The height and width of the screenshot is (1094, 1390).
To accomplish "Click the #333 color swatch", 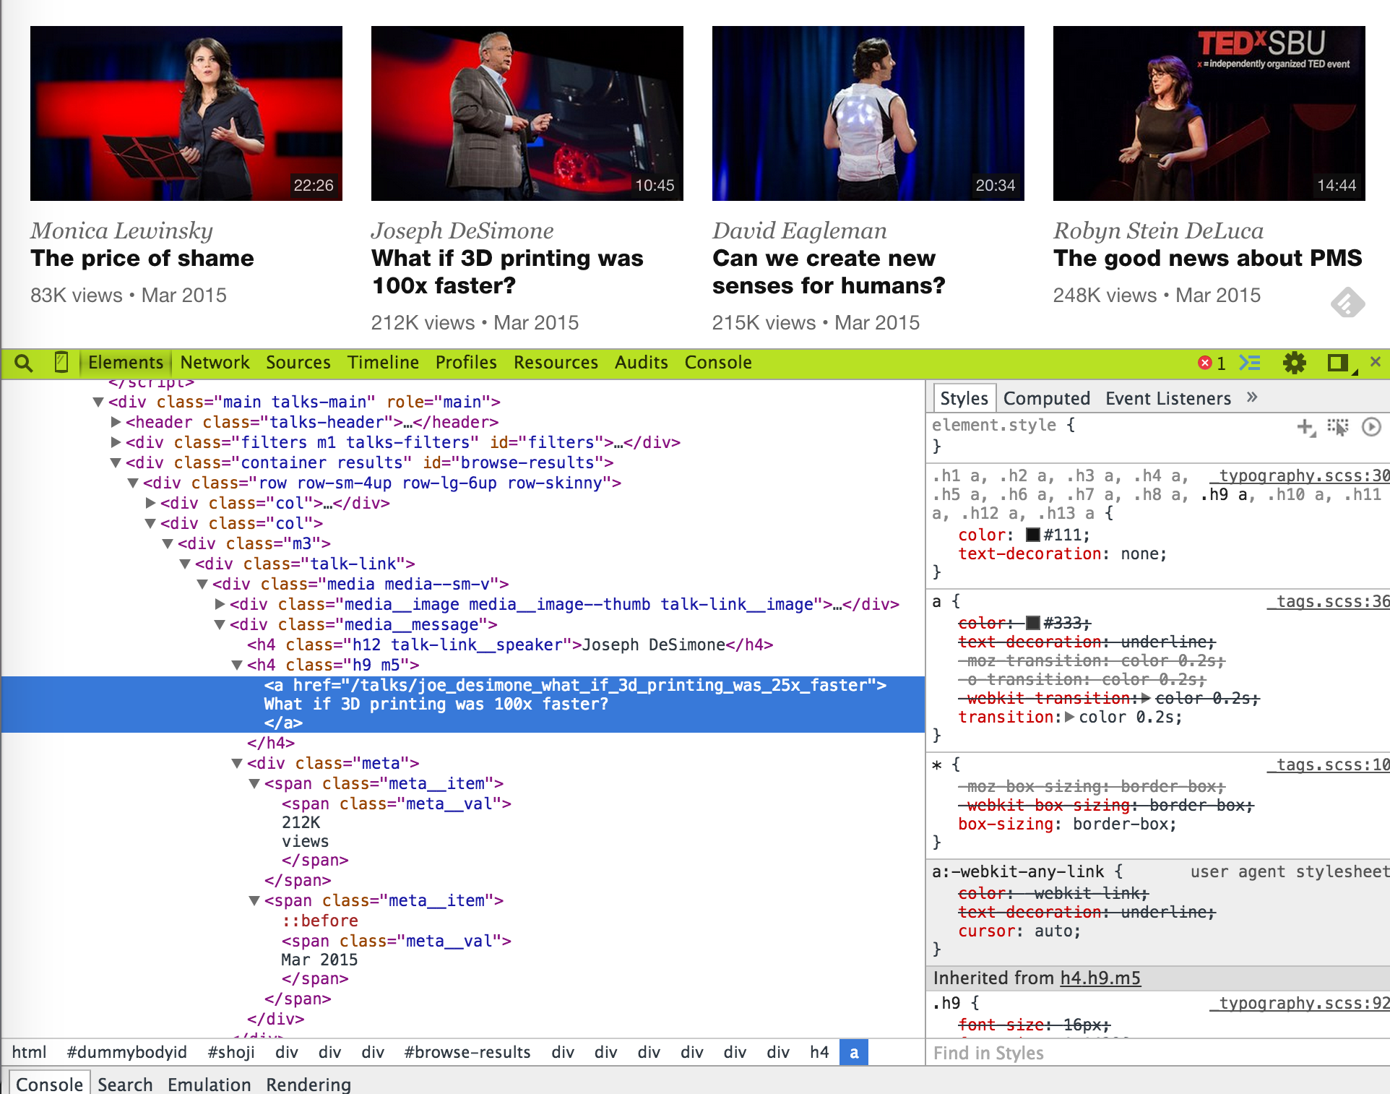I will click(x=1033, y=623).
